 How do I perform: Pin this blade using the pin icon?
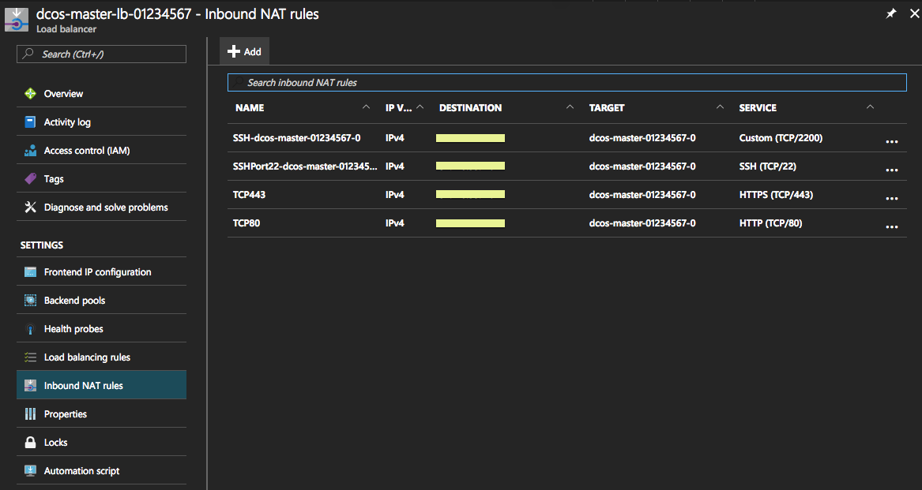pos(890,14)
